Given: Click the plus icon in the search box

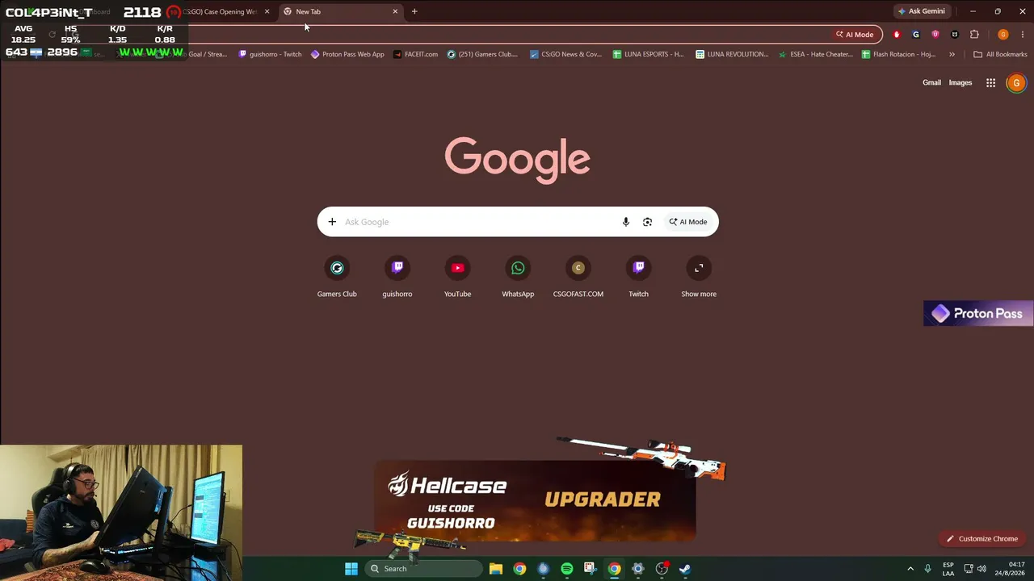Looking at the screenshot, I should (332, 222).
